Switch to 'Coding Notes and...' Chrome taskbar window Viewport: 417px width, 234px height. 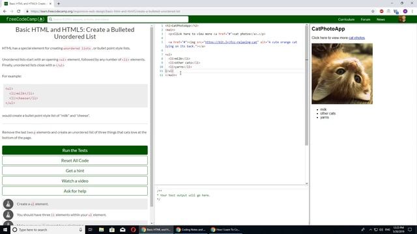click(191, 229)
